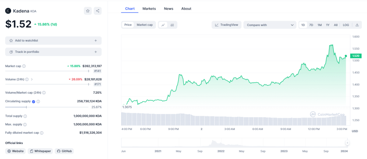The width and height of the screenshot is (367, 159).
Task: Open the Whitepaper link
Action: pos(40,151)
